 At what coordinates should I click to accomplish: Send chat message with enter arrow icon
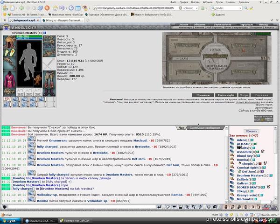coord(159,207)
